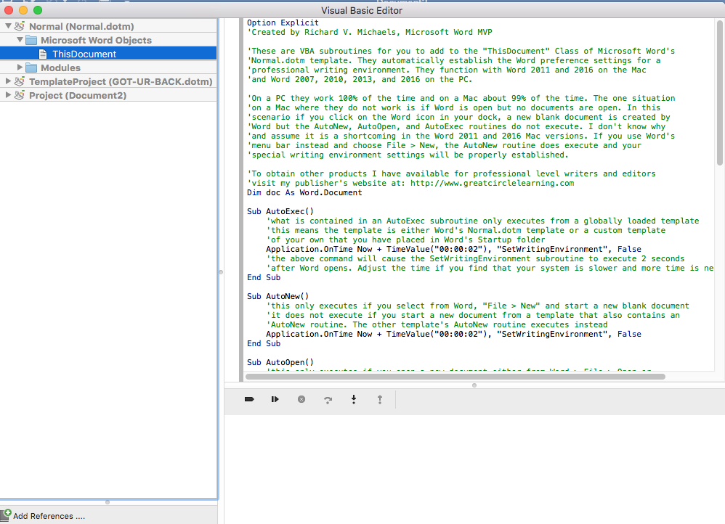Click the Modules folder icon
This screenshot has width=725, height=524.
tap(31, 67)
